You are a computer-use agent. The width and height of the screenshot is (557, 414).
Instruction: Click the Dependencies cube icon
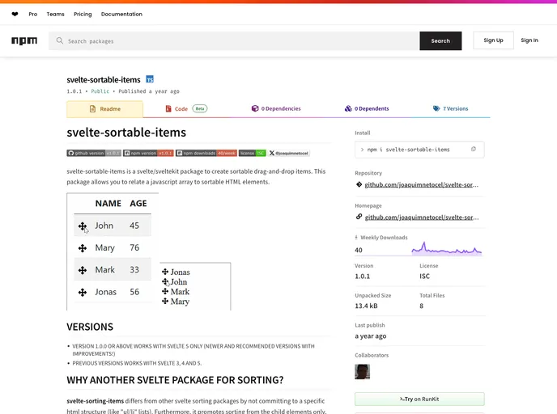pos(255,108)
